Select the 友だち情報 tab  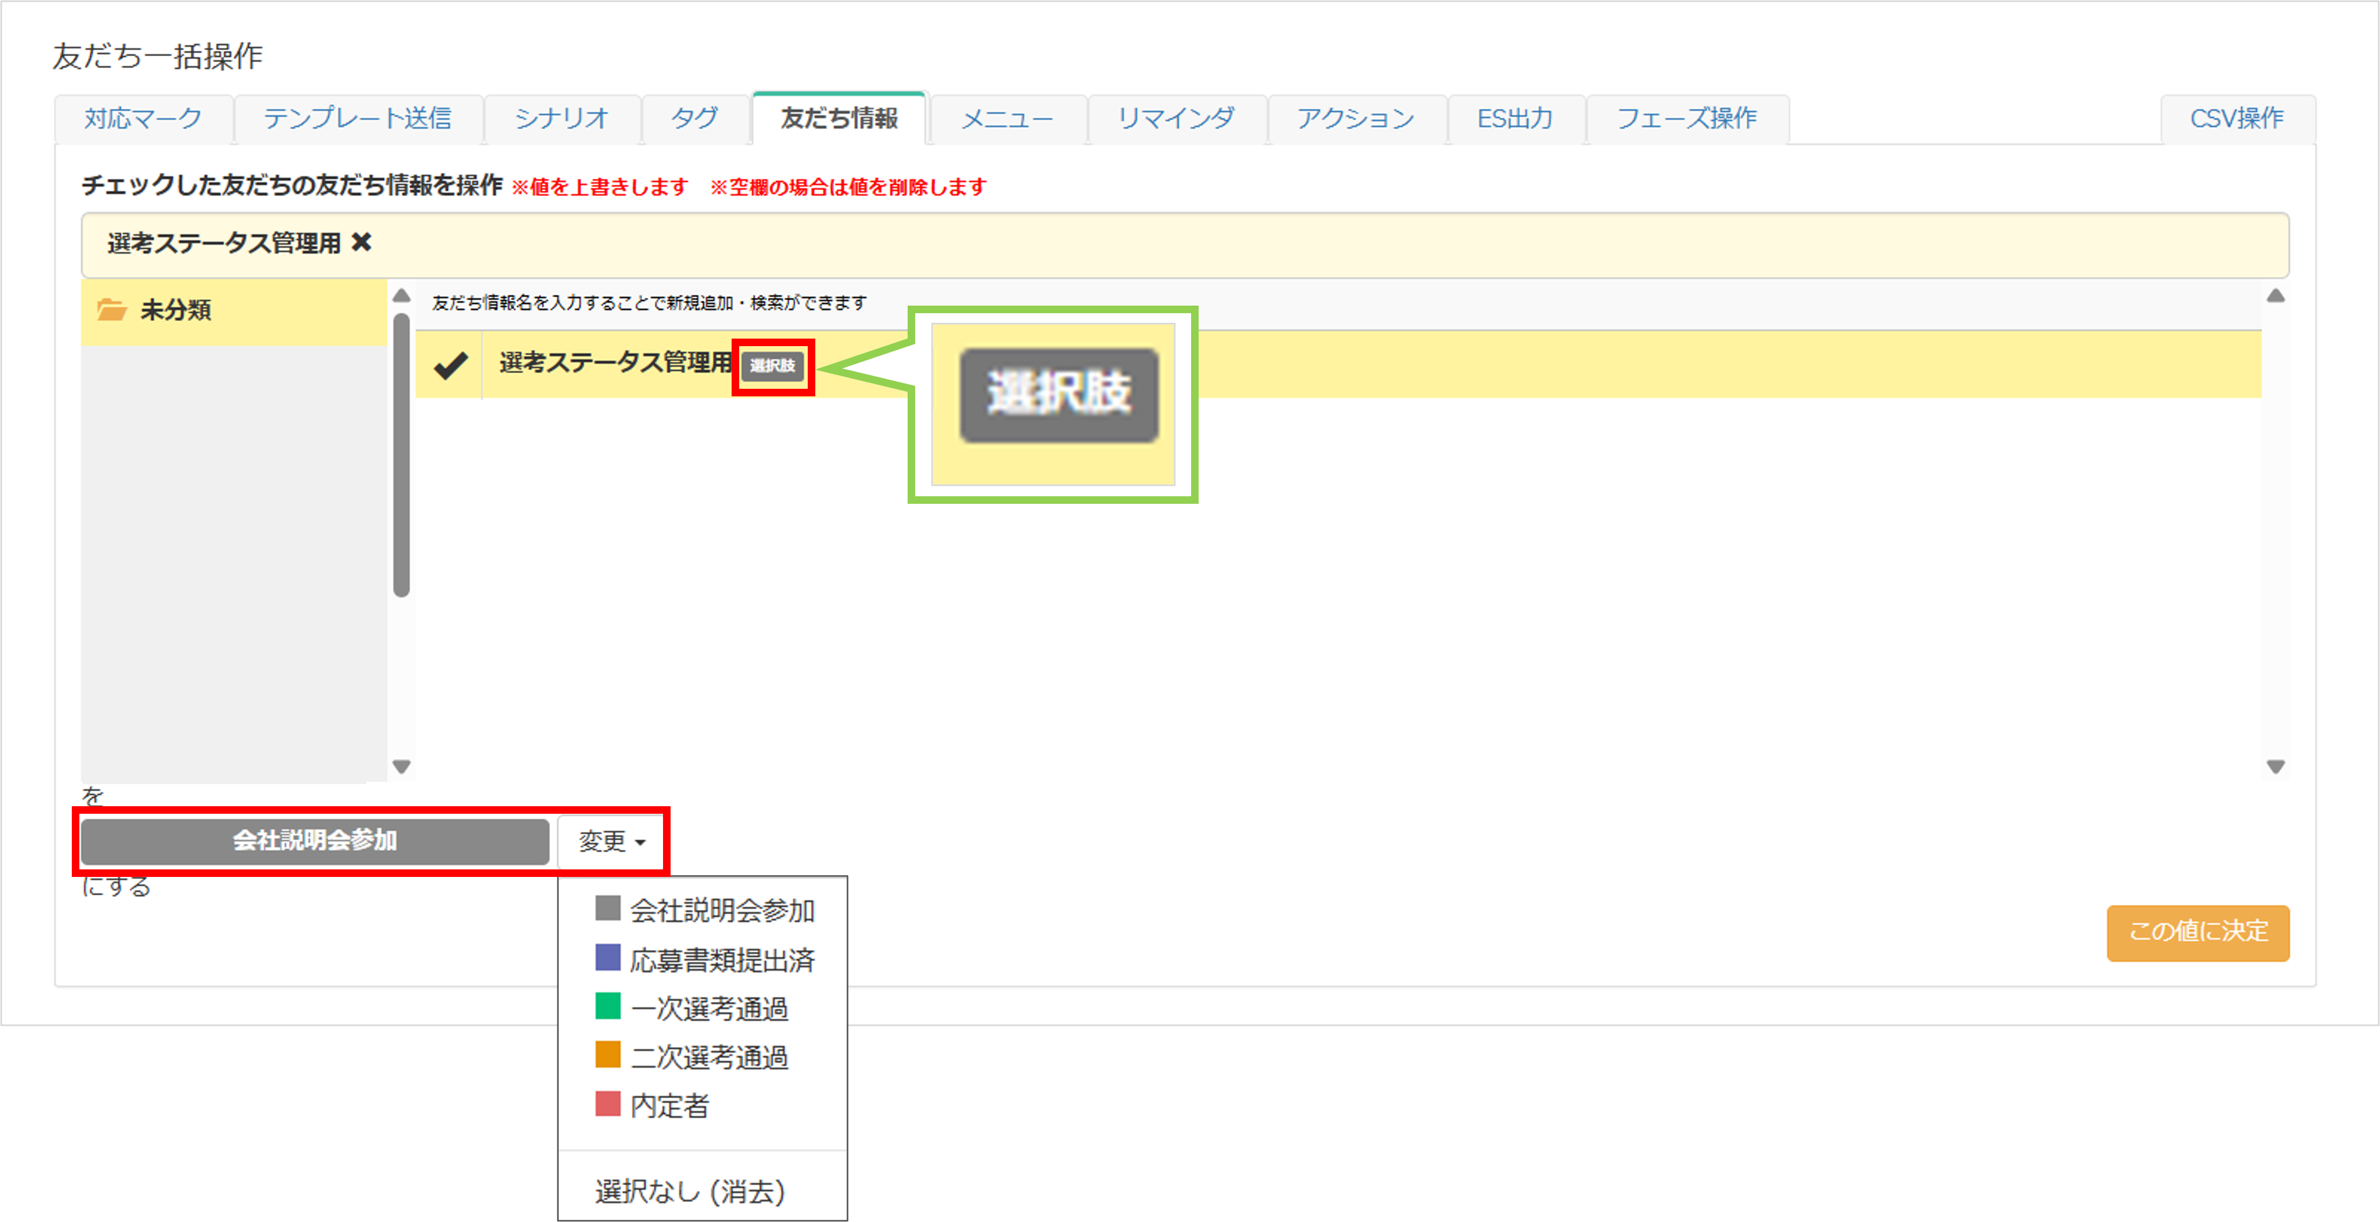pyautogui.click(x=839, y=117)
